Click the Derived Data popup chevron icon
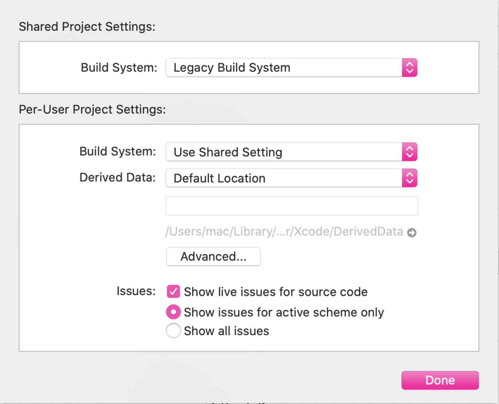The image size is (499, 404). (409, 178)
